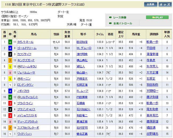Click the タイム column header

coord(100,34)
